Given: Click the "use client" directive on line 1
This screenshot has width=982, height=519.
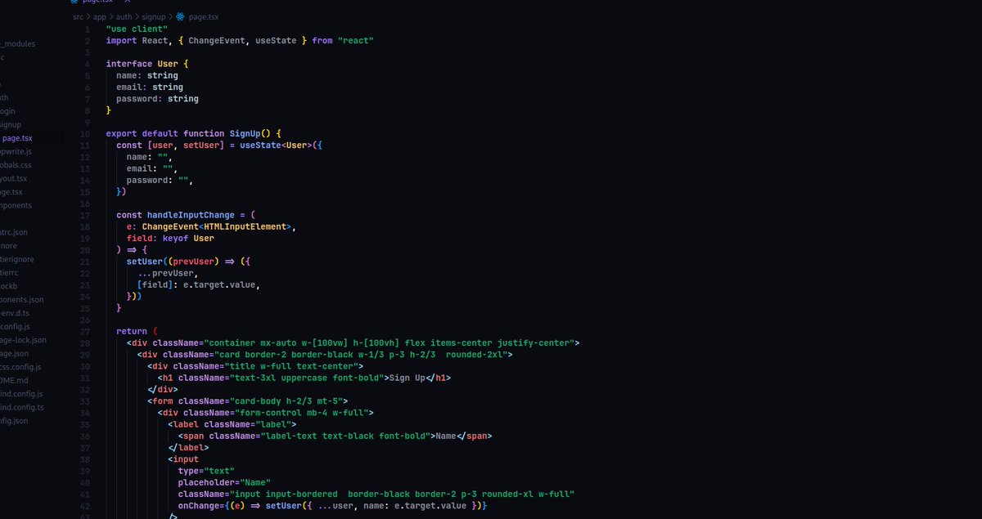Looking at the screenshot, I should pos(137,29).
